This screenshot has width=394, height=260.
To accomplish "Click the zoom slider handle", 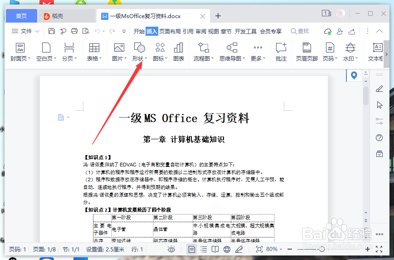I will point(322,249).
